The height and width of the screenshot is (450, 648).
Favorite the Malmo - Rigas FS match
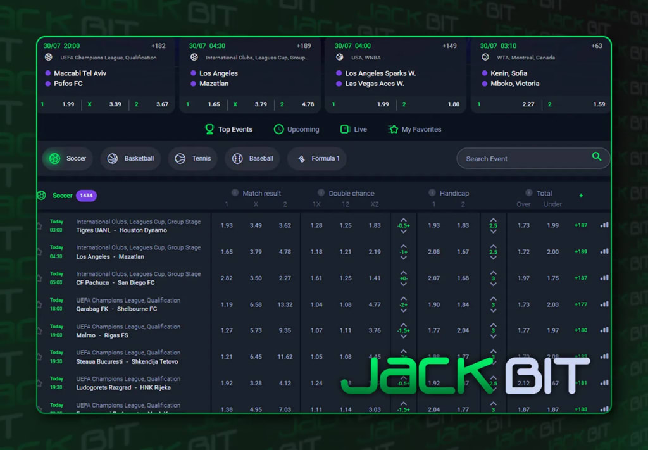pyautogui.click(x=40, y=331)
